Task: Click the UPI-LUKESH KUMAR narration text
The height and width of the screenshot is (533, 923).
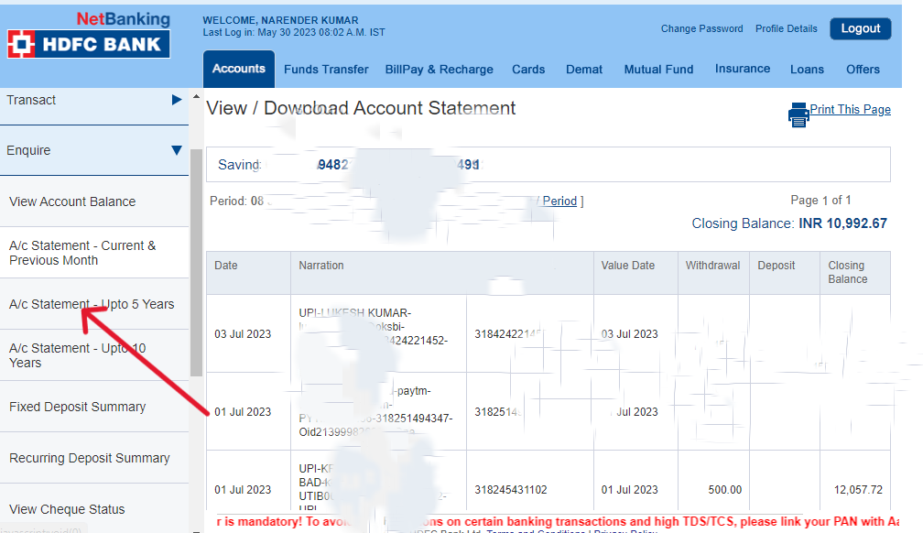Action: pos(355,312)
